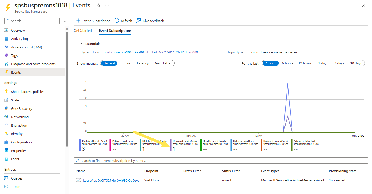The width and height of the screenshot is (372, 194).
Task: Select Queues under Entities
Action: 17,178
